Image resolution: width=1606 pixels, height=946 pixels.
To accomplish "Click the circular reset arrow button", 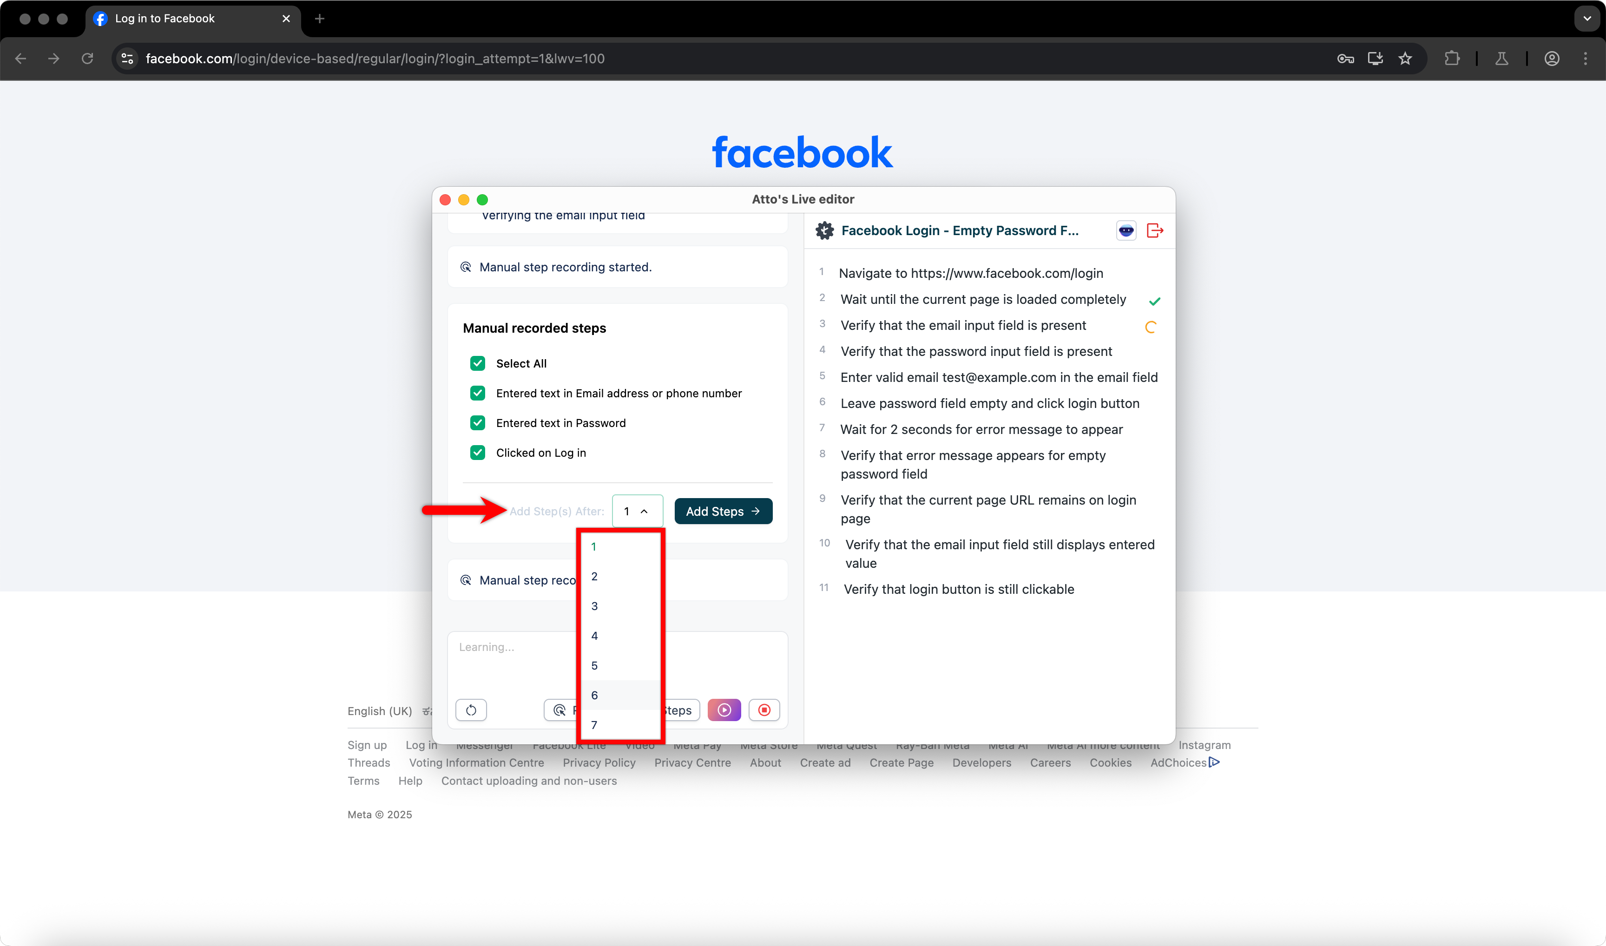I will [471, 710].
